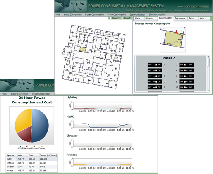Image resolution: width=213 pixels, height=174 pixels.
Task: Click the Cost column header
Action: [x=33, y=155]
